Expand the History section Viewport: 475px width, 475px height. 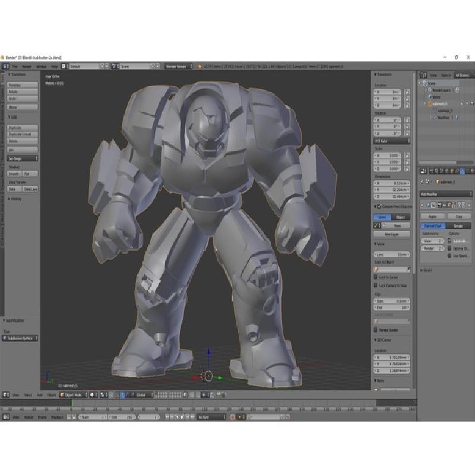[x=14, y=199]
